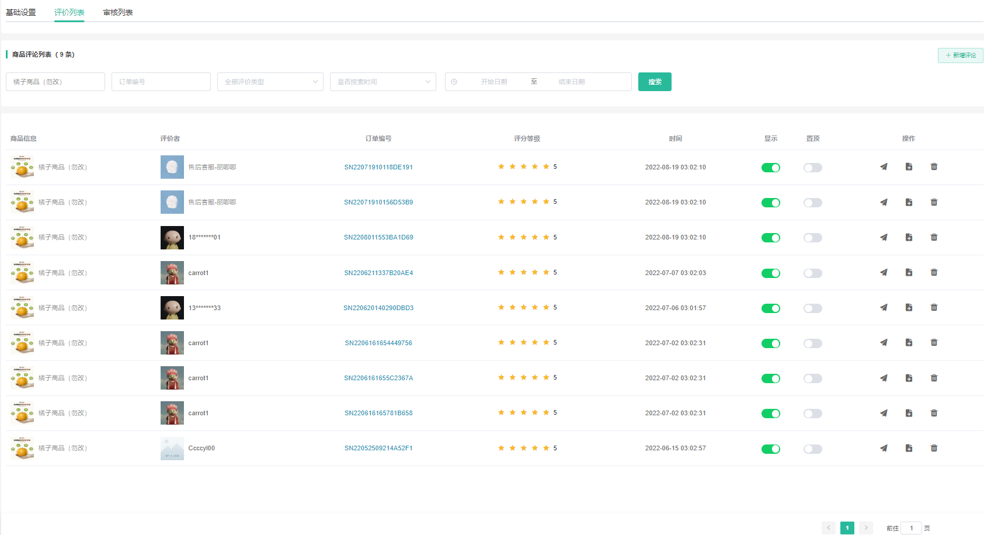Expand the 是否搜索时间 dropdown
Viewport: 984px width, 535px height.
pyautogui.click(x=383, y=82)
